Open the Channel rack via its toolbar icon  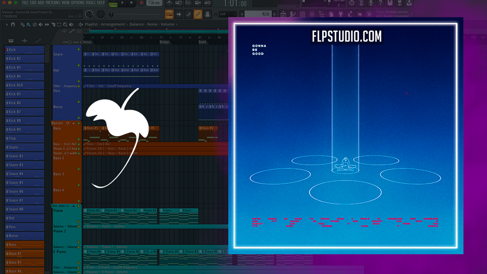pyautogui.click(x=169, y=14)
